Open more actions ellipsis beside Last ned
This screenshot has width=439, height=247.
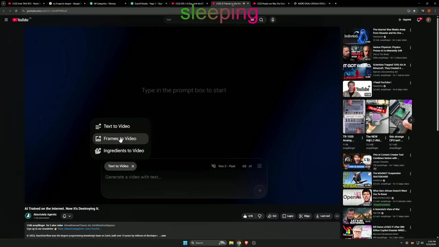click(337, 216)
